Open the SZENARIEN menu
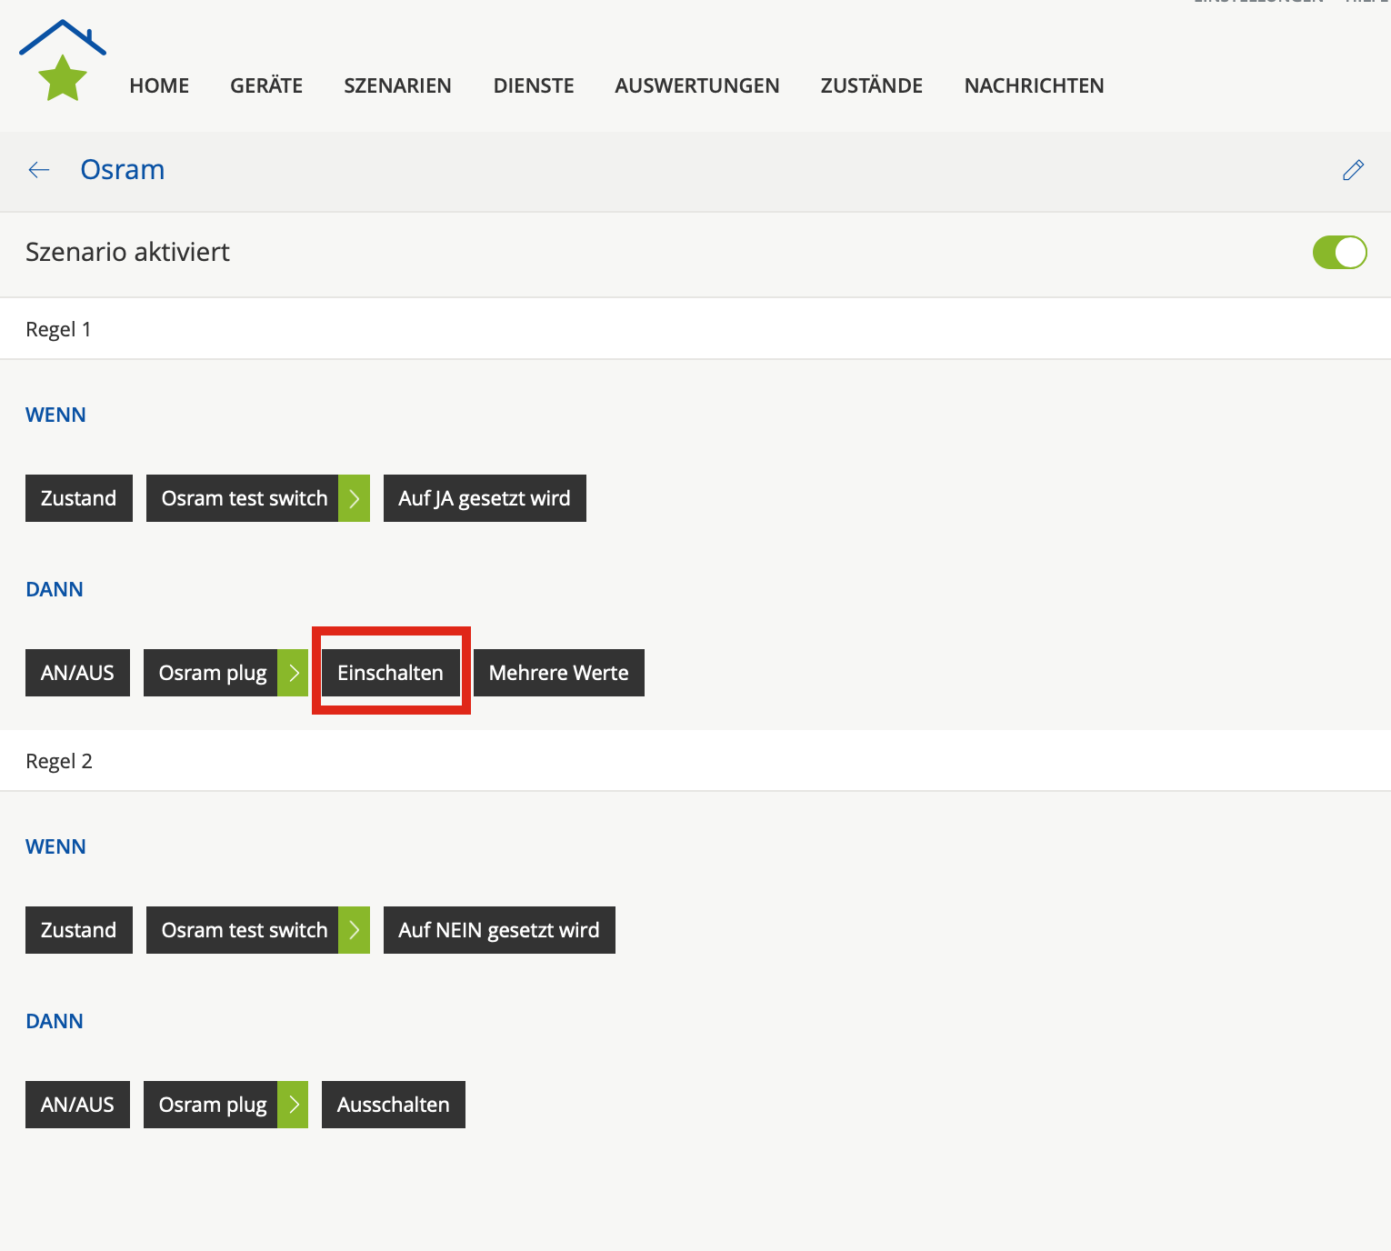Screen dimensions: 1391x1251 coord(397,85)
